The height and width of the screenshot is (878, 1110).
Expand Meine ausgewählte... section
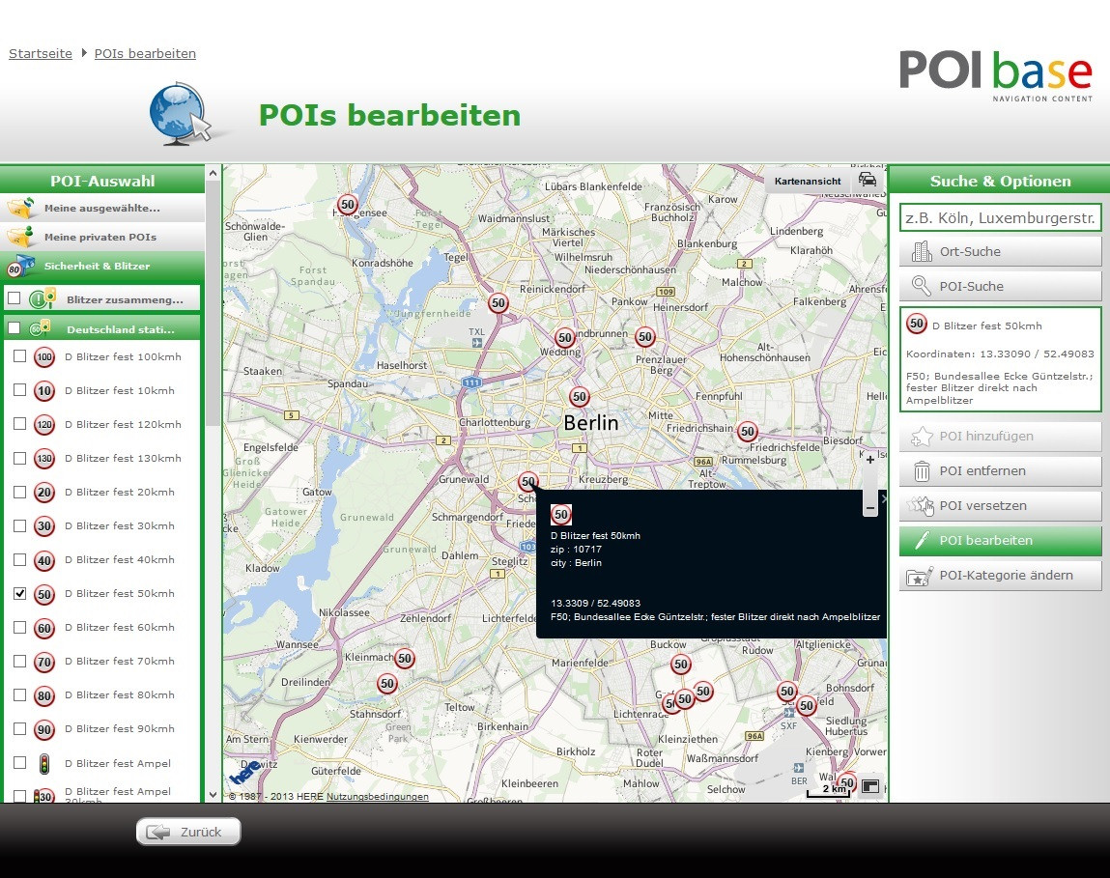click(x=102, y=208)
